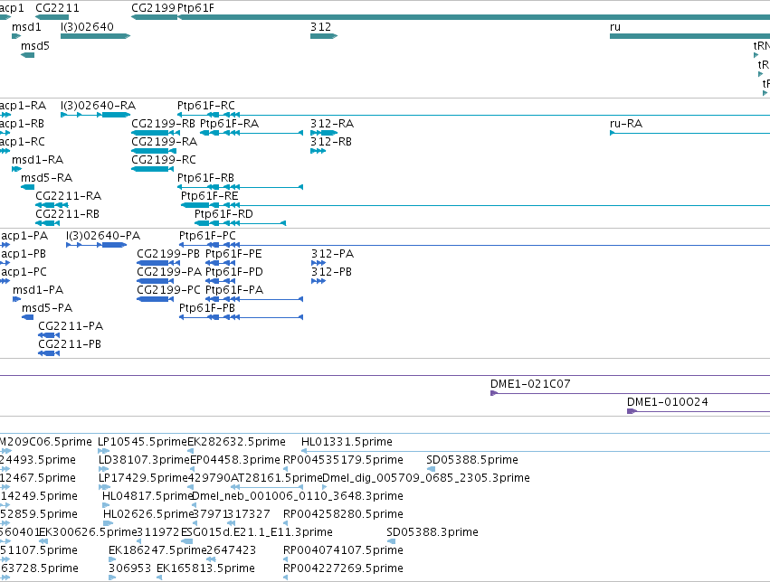Image resolution: width=770 pixels, height=582 pixels.
Task: Open the Ptp61F-RD transcript label
Action: click(223, 214)
